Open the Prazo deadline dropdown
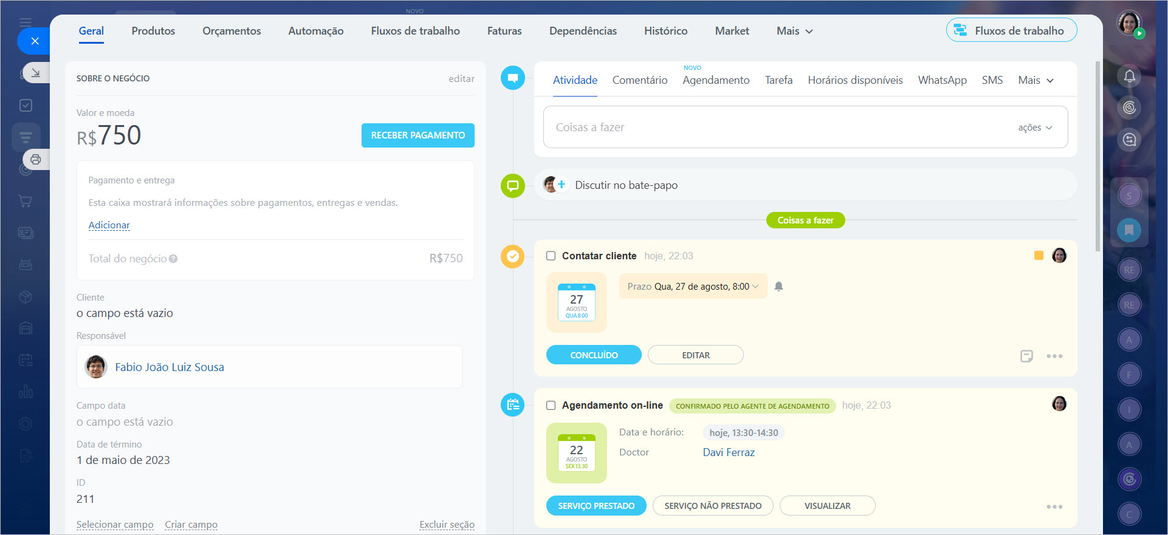Image resolution: width=1168 pixels, height=535 pixels. click(x=693, y=287)
